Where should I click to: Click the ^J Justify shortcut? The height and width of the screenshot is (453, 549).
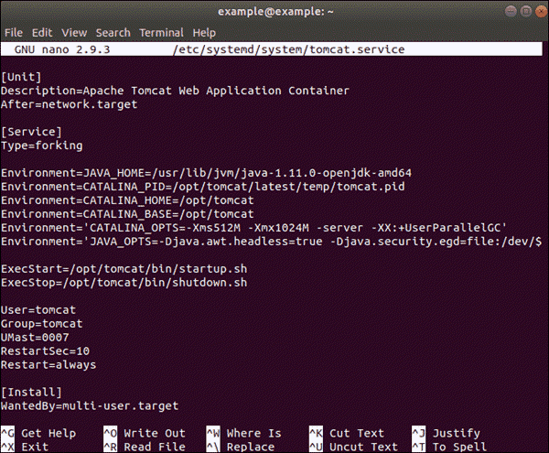pyautogui.click(x=447, y=434)
